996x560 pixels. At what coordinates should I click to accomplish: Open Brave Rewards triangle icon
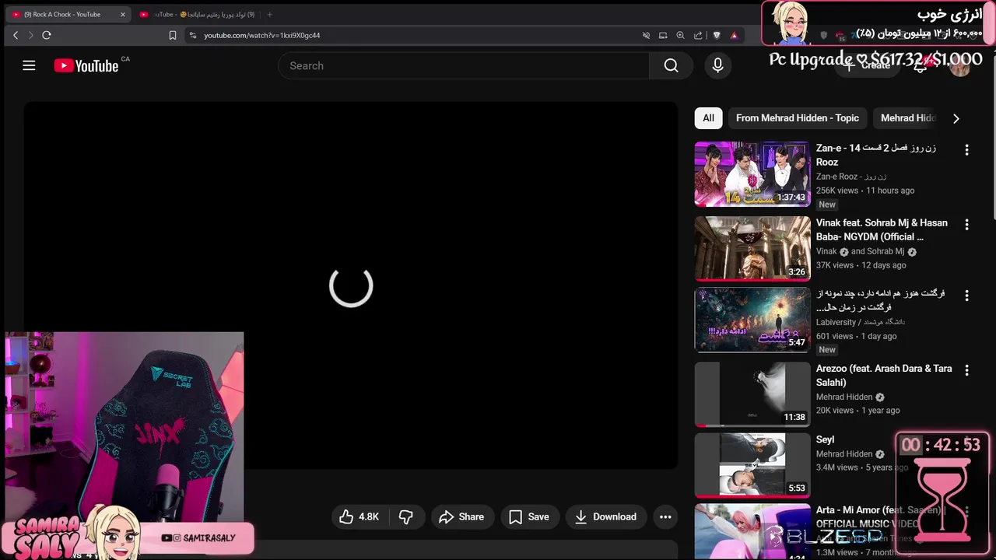pyautogui.click(x=734, y=35)
